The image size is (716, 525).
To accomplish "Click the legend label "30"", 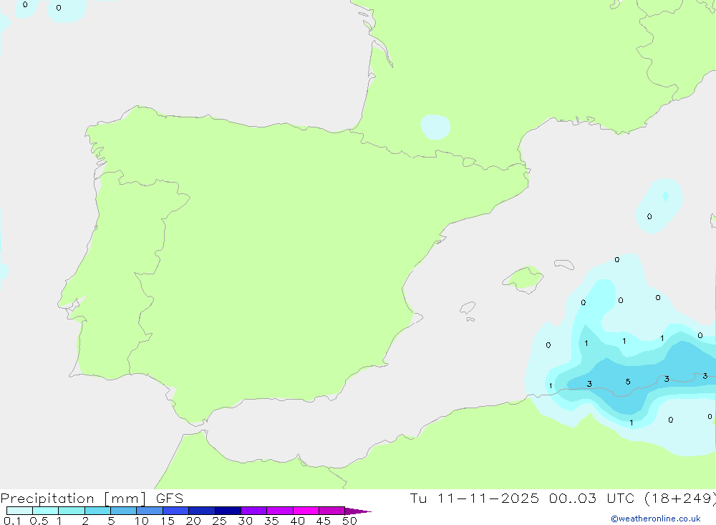I will tap(245, 521).
